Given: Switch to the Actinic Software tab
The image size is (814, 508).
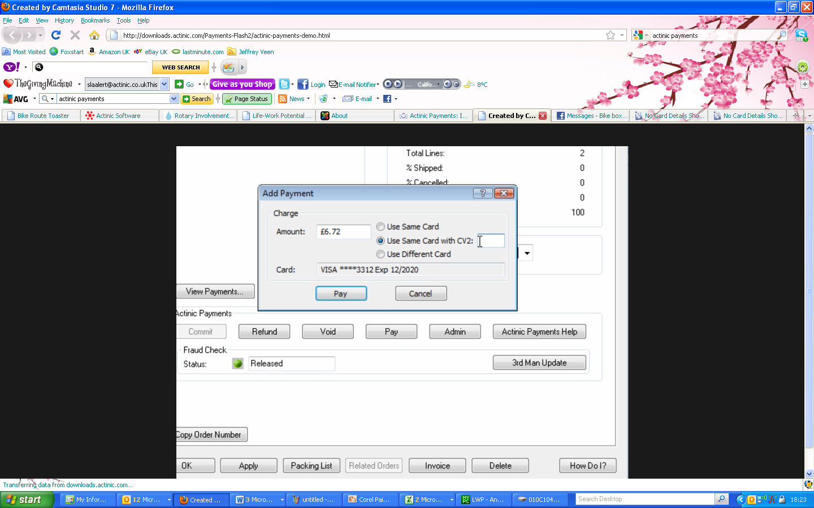Looking at the screenshot, I should pyautogui.click(x=118, y=116).
